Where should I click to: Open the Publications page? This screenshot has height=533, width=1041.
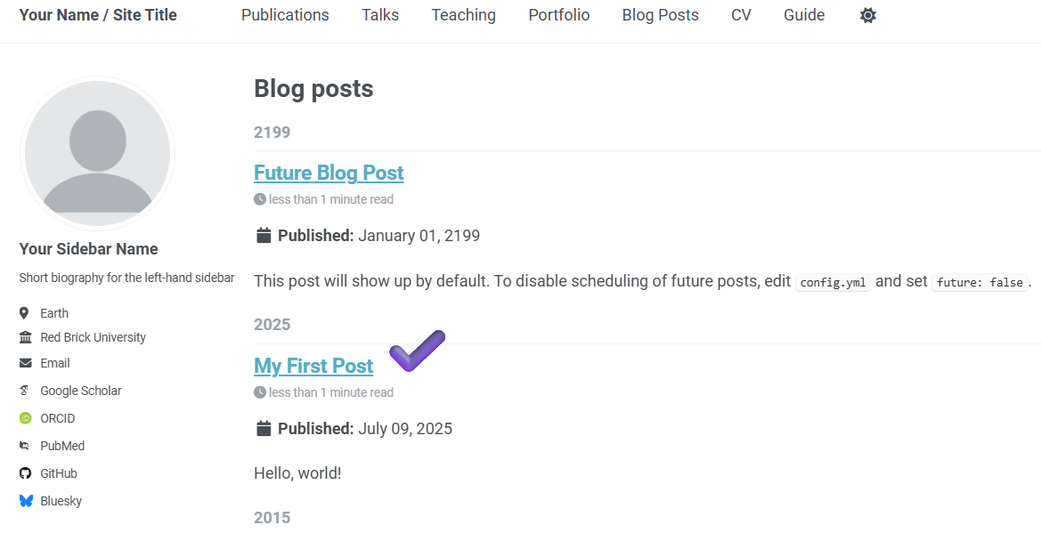pyautogui.click(x=285, y=15)
